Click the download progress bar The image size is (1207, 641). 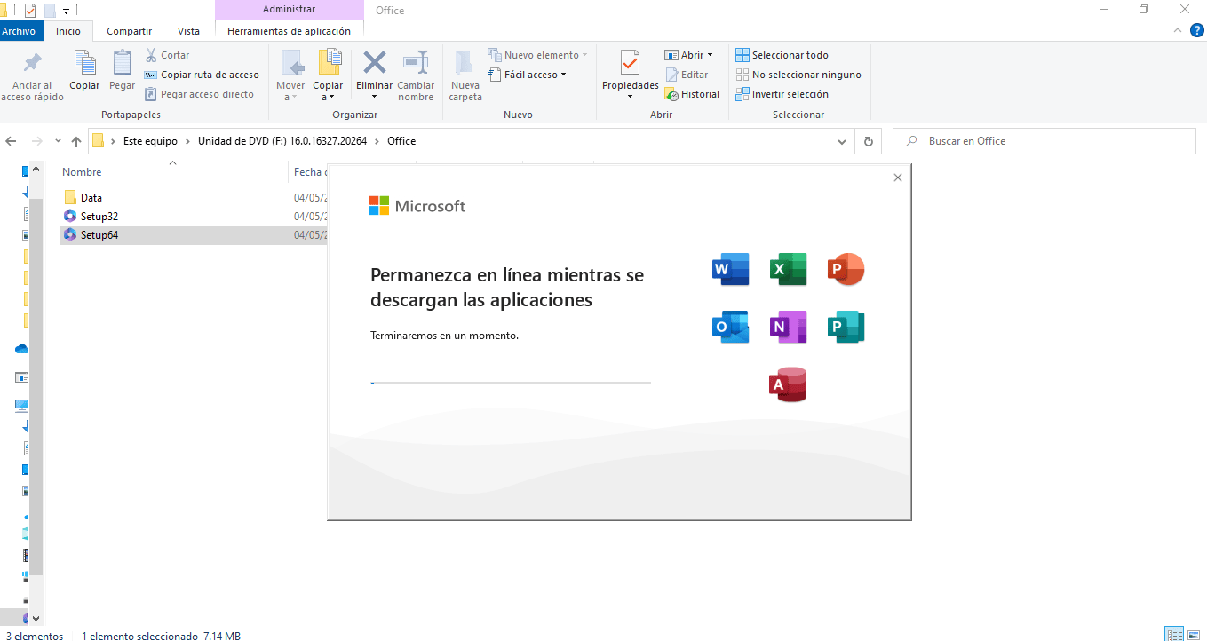pyautogui.click(x=511, y=383)
